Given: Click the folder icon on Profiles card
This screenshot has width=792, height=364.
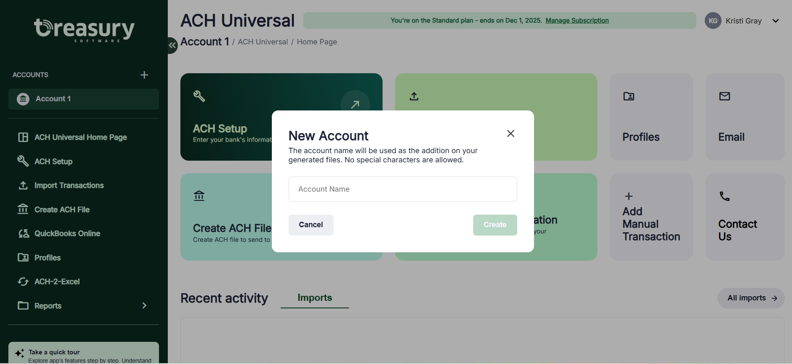Looking at the screenshot, I should (629, 96).
